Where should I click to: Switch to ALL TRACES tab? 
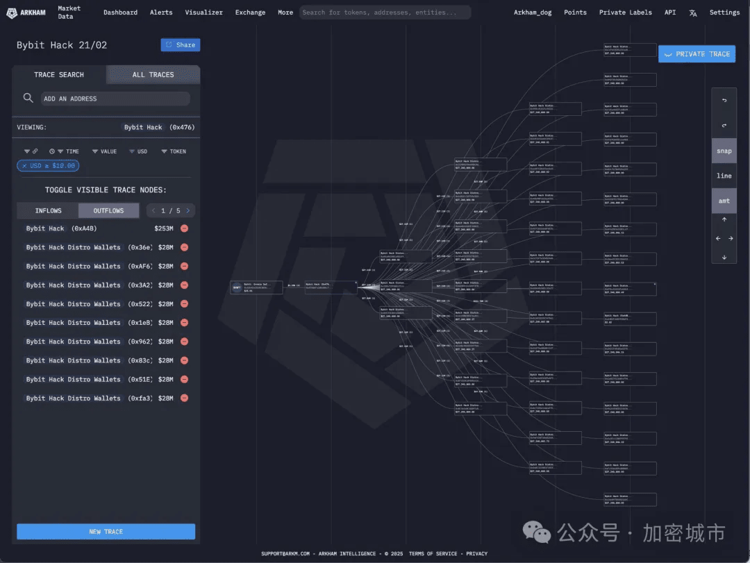153,74
